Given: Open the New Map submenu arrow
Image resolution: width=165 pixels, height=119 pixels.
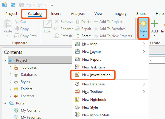Looking at the screenshot, I should coord(144,44).
